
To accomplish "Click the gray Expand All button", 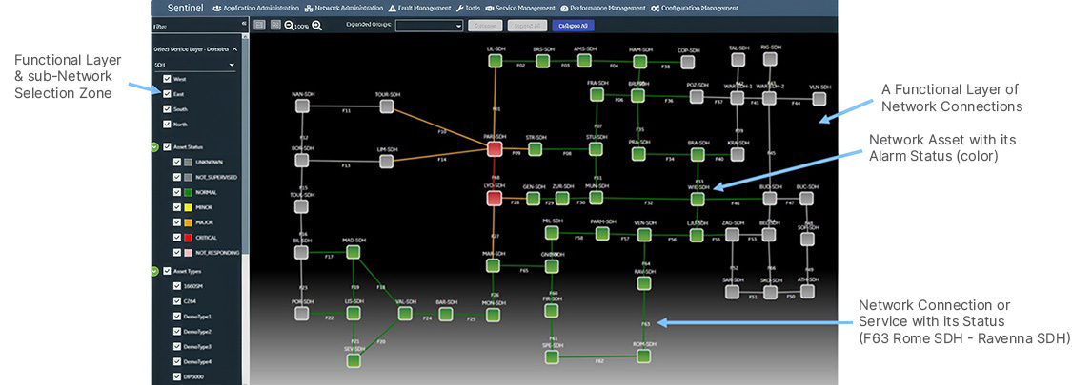I will [x=526, y=26].
